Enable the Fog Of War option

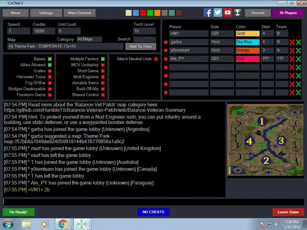[50, 83]
